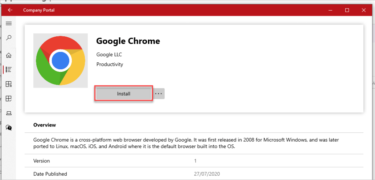Open Help & support chat icon
Image resolution: width=375 pixels, height=180 pixels.
(x=9, y=127)
